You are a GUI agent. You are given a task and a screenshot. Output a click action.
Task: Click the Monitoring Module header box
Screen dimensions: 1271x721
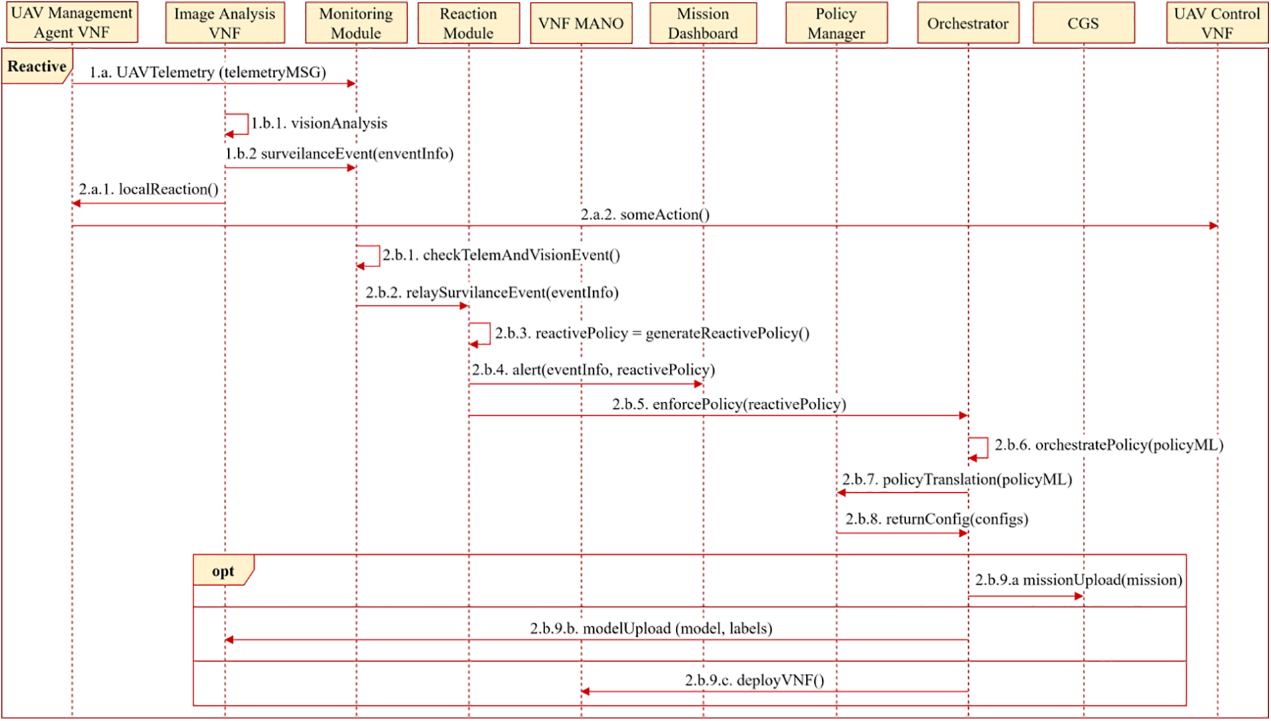[x=356, y=23]
